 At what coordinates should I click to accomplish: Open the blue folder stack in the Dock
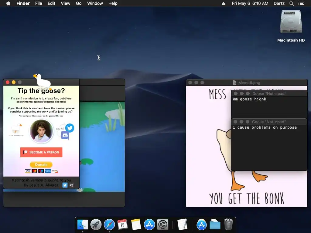[x=215, y=225]
